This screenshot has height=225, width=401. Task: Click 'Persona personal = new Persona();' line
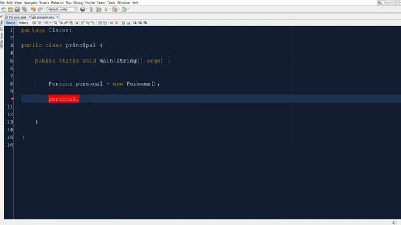(104, 84)
